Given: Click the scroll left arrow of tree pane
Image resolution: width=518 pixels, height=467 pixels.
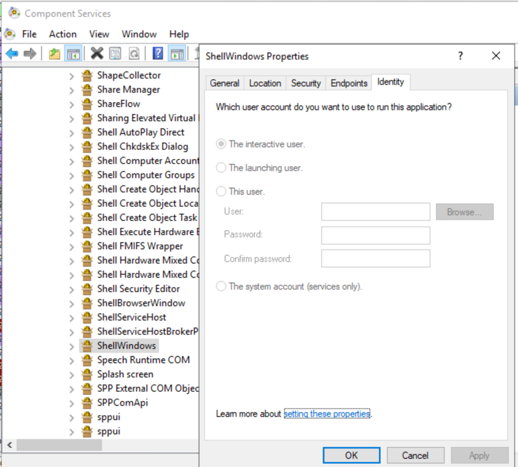Looking at the screenshot, I should click(10, 445).
